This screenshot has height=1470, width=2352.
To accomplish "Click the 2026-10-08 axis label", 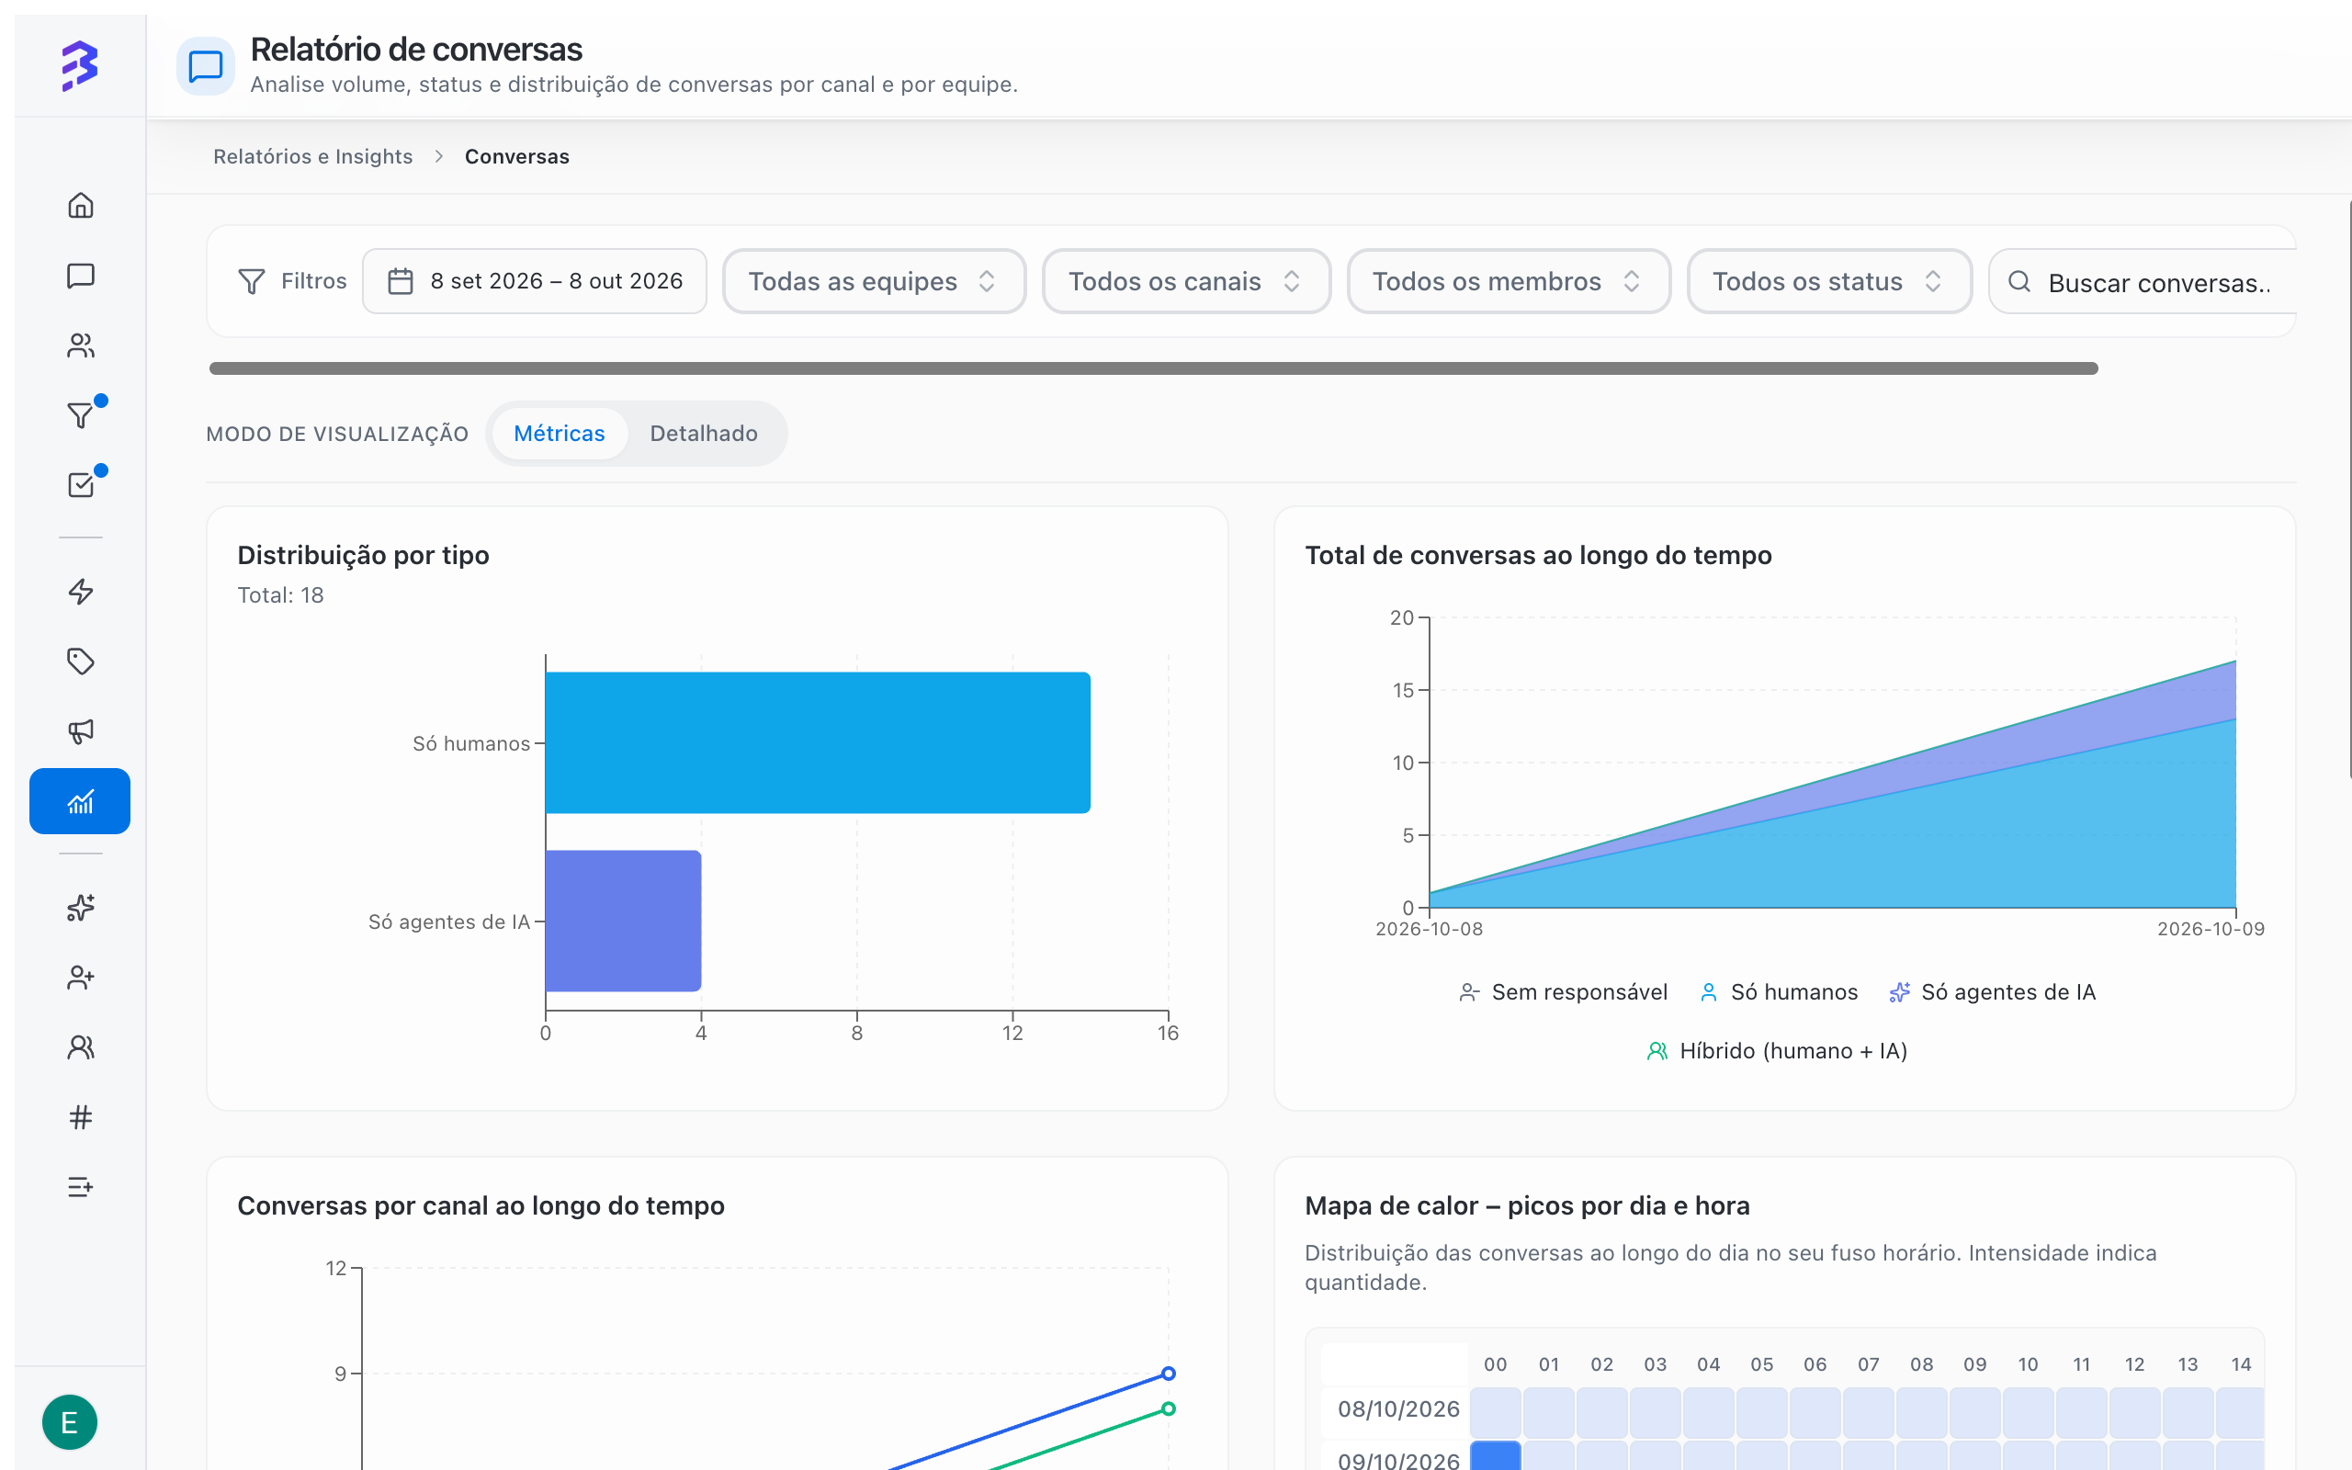I will [x=1429, y=930].
